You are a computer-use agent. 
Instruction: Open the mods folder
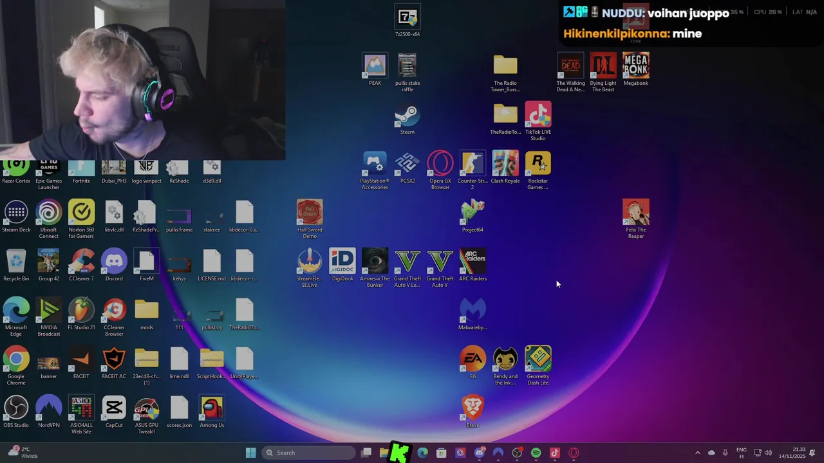(147, 314)
